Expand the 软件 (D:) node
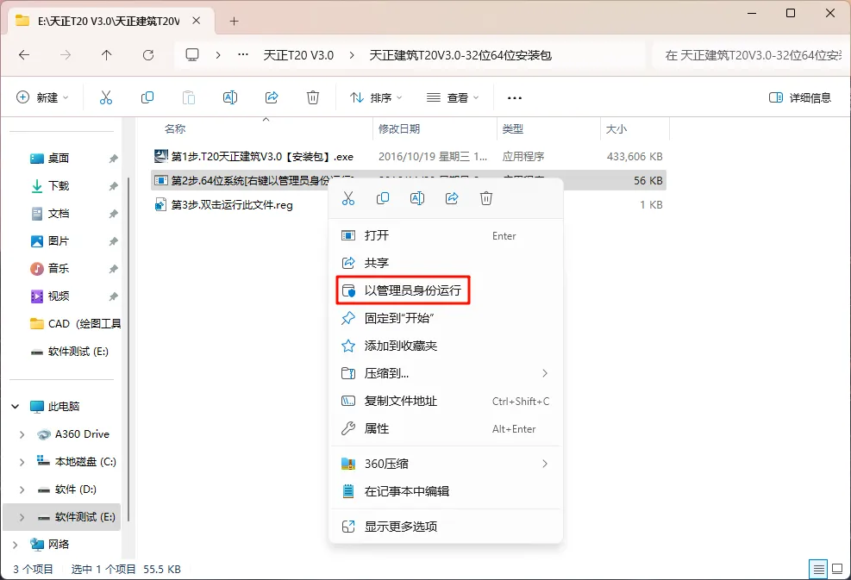Viewport: 851px width, 580px height. pyautogui.click(x=22, y=490)
